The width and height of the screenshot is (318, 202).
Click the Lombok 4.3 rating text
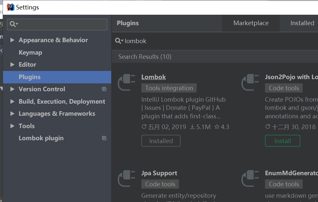pyautogui.click(x=225, y=127)
